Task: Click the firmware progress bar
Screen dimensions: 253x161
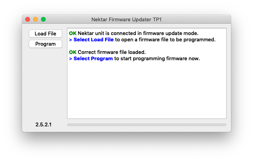Action: point(147,125)
